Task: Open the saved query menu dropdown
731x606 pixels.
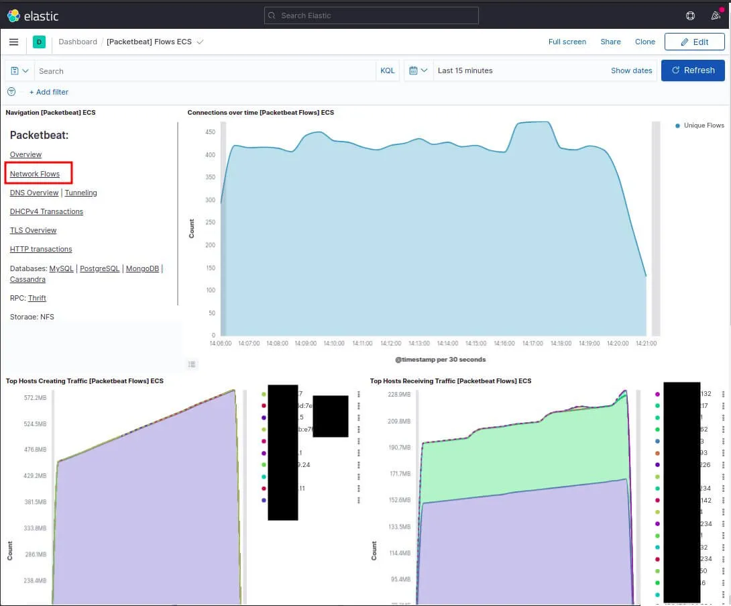Action: [19, 71]
